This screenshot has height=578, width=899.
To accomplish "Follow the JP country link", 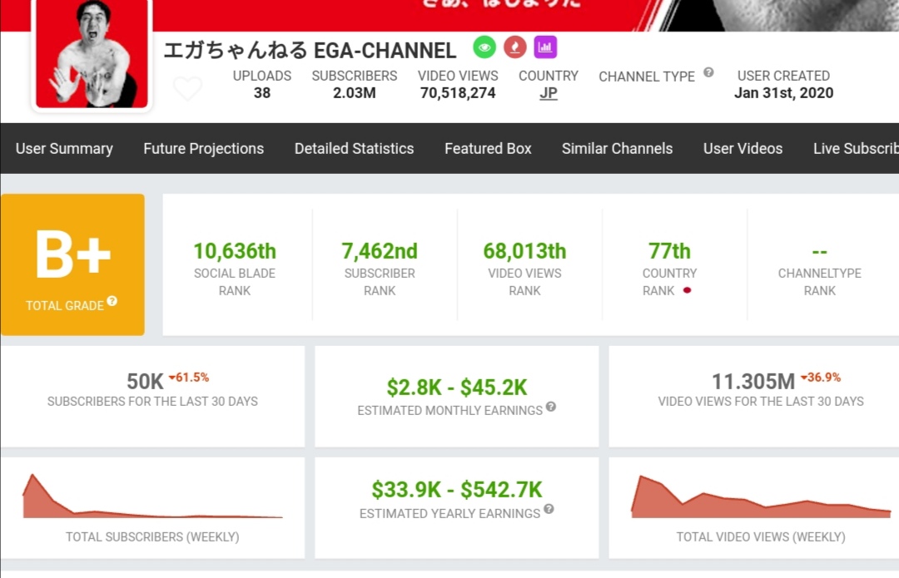I will pyautogui.click(x=548, y=93).
